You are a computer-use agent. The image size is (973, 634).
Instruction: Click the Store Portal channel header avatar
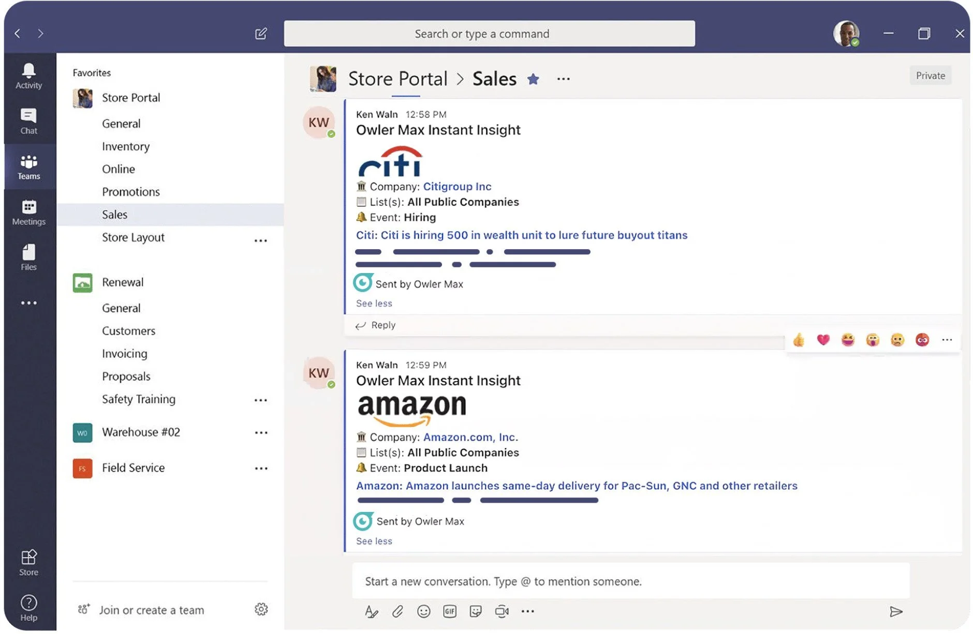pos(322,79)
